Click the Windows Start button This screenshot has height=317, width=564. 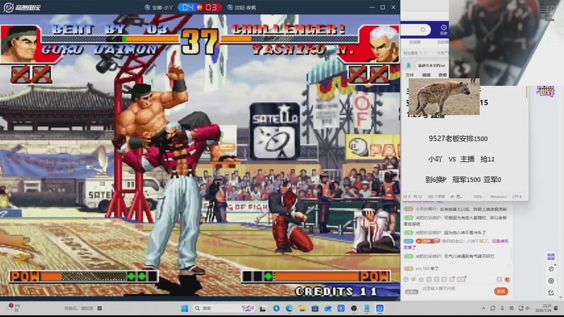(x=185, y=309)
